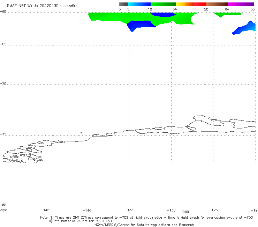Click the brown segment of the color bar
Viewport: 258px width, 227px height.
point(217,4)
